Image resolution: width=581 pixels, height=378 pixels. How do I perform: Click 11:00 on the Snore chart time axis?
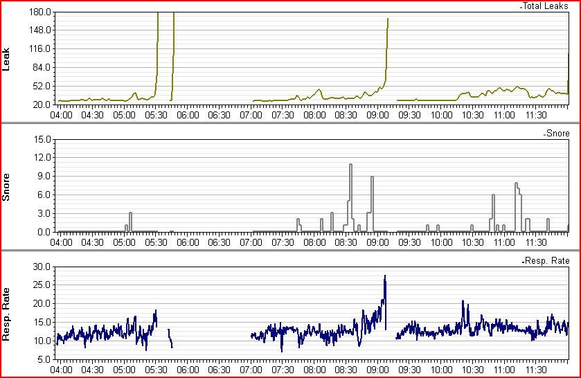(504, 243)
